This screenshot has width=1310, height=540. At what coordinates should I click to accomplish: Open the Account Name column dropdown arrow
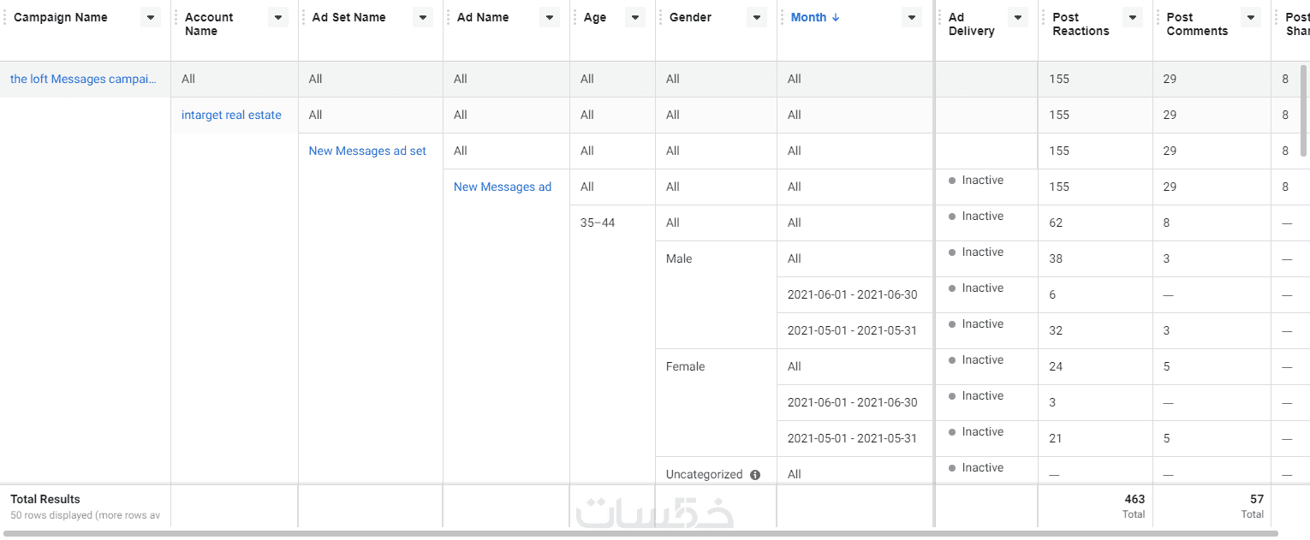(x=278, y=17)
